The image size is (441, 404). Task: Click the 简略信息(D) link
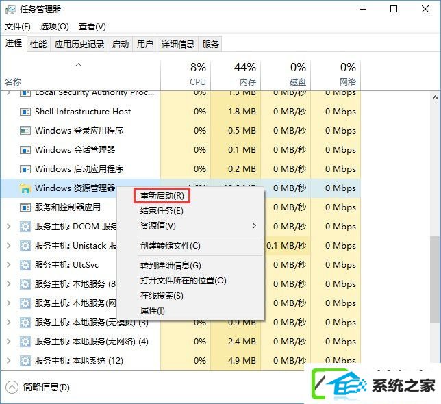pyautogui.click(x=47, y=388)
